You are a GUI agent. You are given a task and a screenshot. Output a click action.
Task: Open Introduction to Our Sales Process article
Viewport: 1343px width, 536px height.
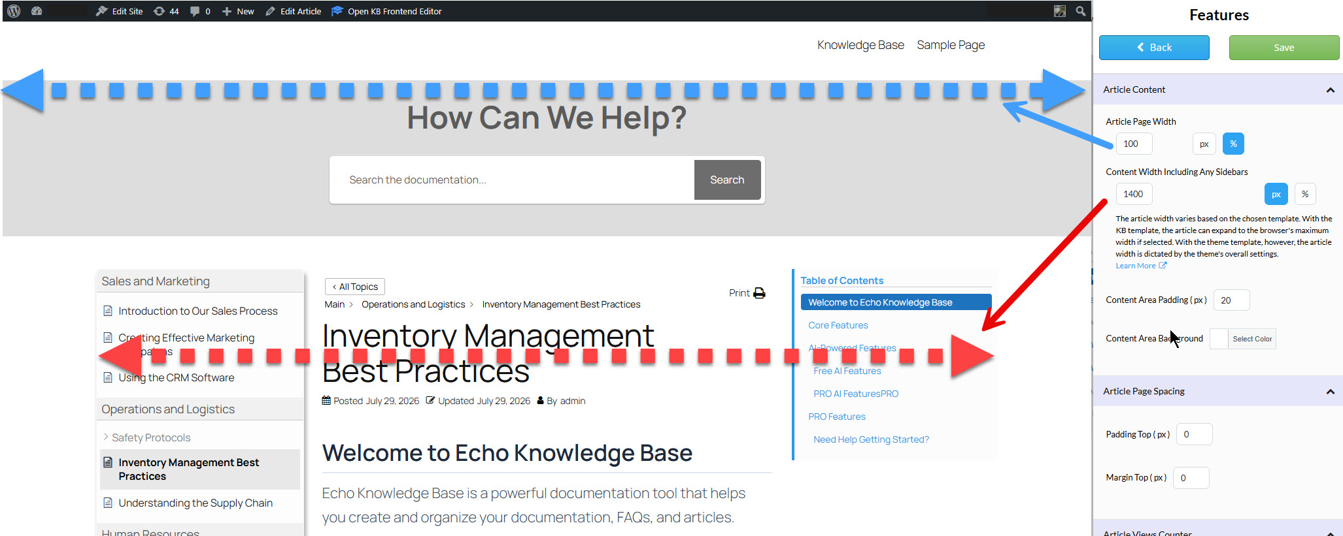(x=198, y=311)
